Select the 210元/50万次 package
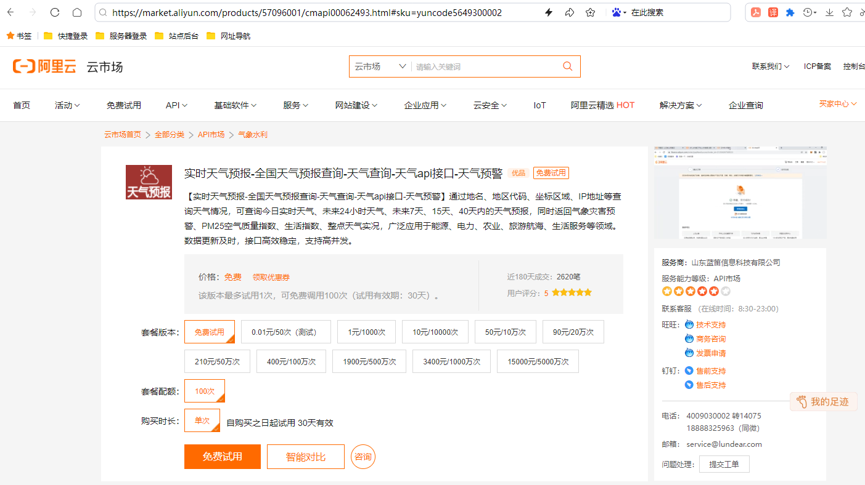The width and height of the screenshot is (865, 485). click(217, 361)
